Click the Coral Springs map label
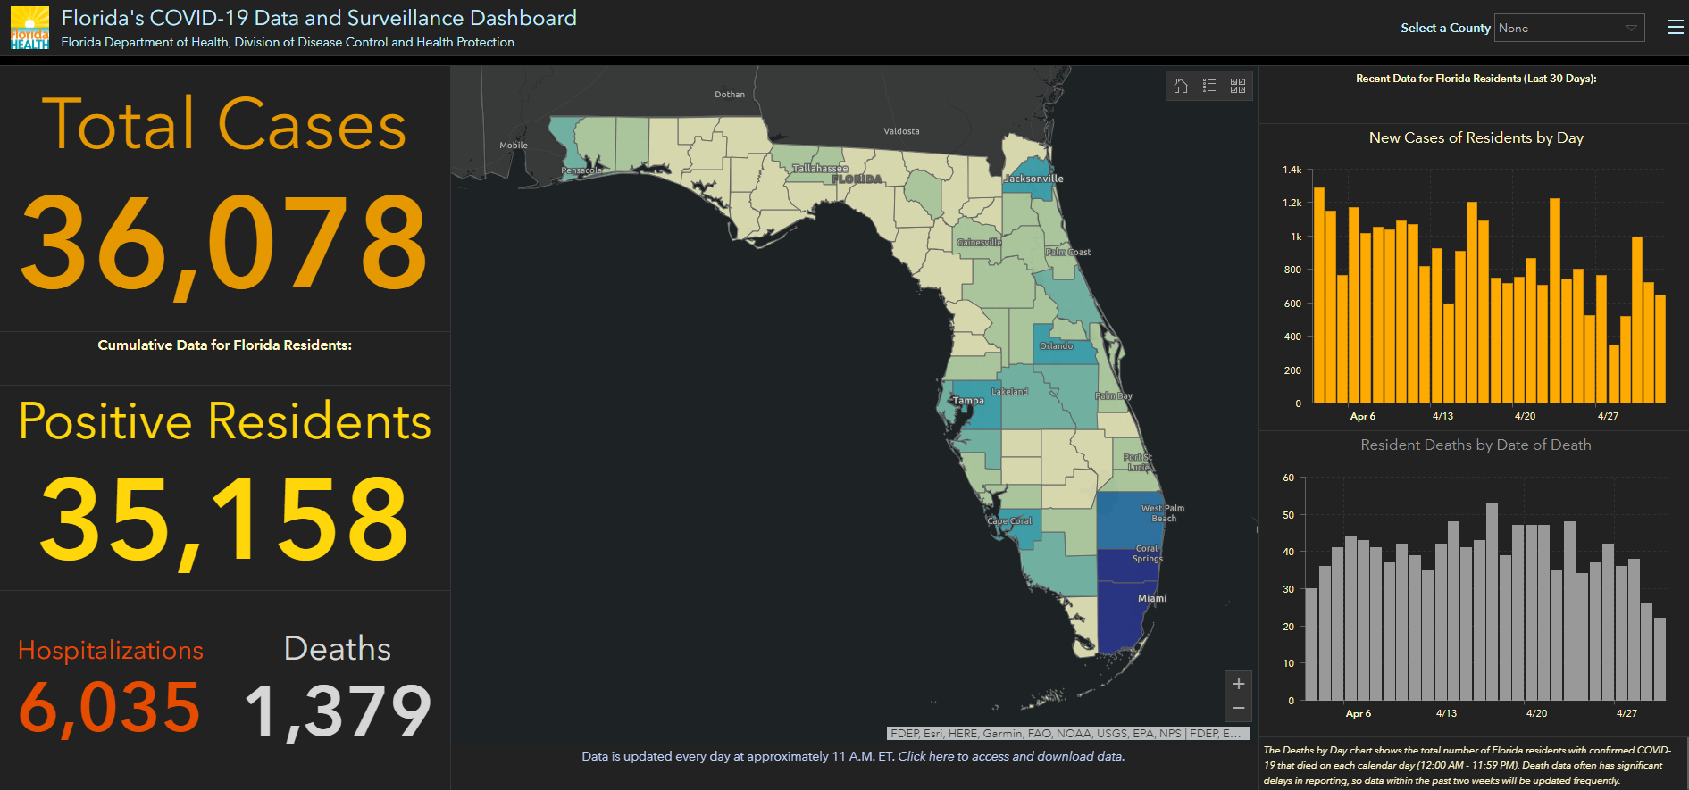1689x790 pixels. coord(1148,553)
